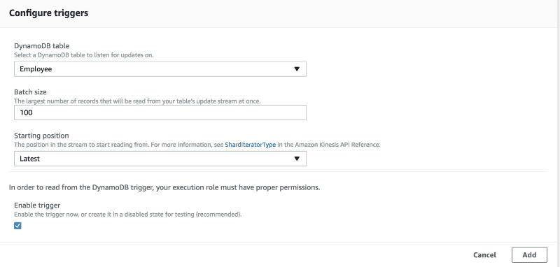Click the arrow icon on Latest dropdown

point(296,159)
